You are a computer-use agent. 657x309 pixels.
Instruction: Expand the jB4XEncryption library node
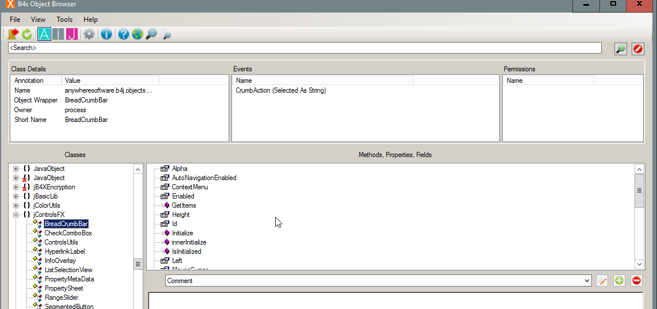point(16,187)
